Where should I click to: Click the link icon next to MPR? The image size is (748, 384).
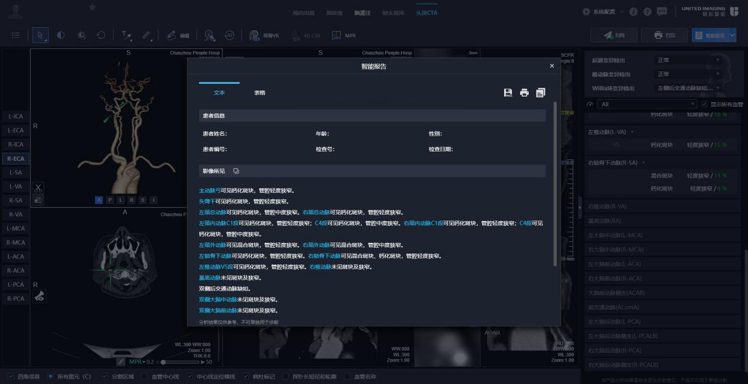120,362
